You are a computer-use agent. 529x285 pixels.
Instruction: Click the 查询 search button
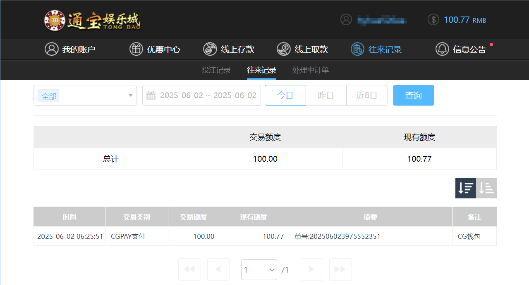click(x=413, y=95)
